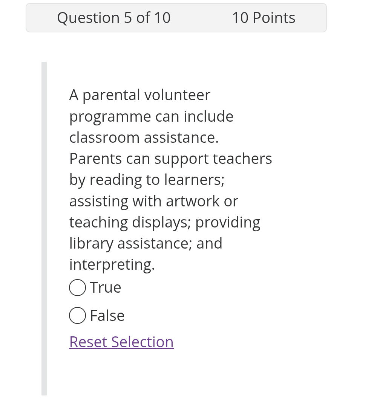371x400 pixels.
Task: Click the False option label text
Action: (107, 315)
